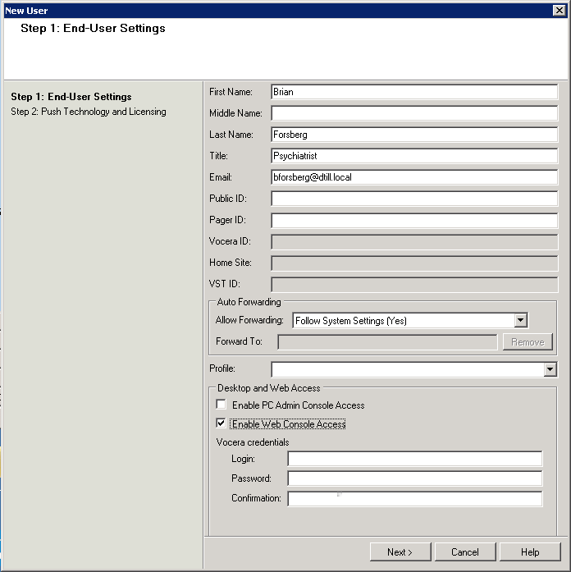Click the disabled VST ID field
Image resolution: width=571 pixels, height=572 pixels.
click(414, 284)
